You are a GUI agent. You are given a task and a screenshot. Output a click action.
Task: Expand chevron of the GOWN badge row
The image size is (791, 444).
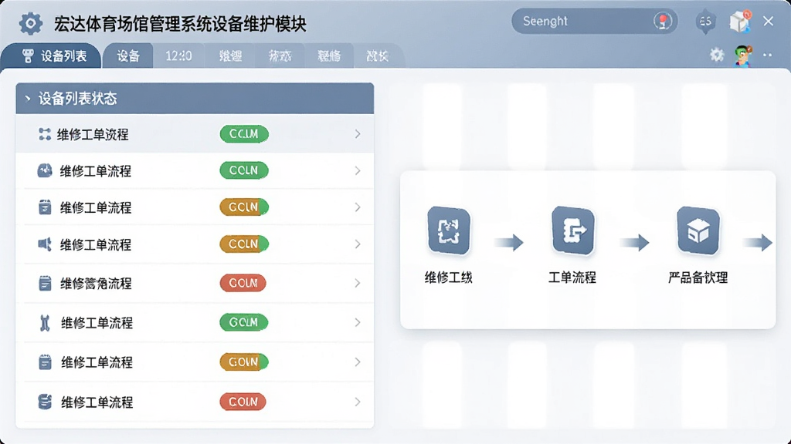pyautogui.click(x=357, y=362)
